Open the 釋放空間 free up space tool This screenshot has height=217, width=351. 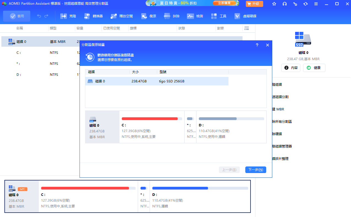click(122, 16)
